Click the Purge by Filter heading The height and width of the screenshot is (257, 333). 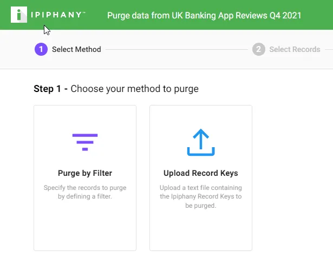point(85,173)
